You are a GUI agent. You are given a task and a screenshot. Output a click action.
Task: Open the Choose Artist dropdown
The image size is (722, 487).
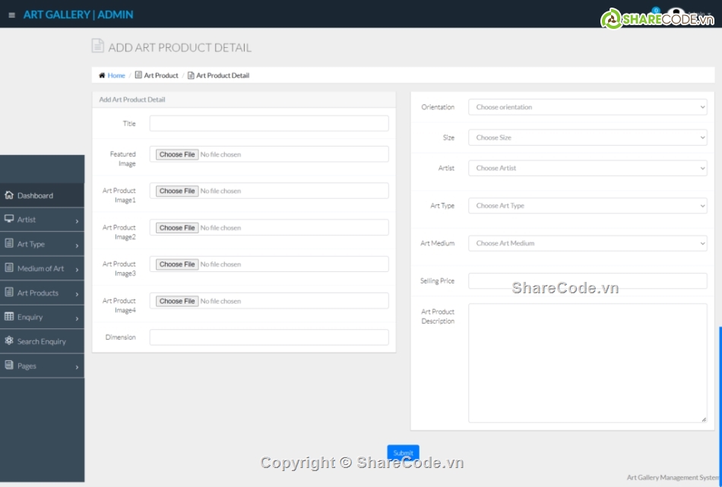tap(587, 168)
